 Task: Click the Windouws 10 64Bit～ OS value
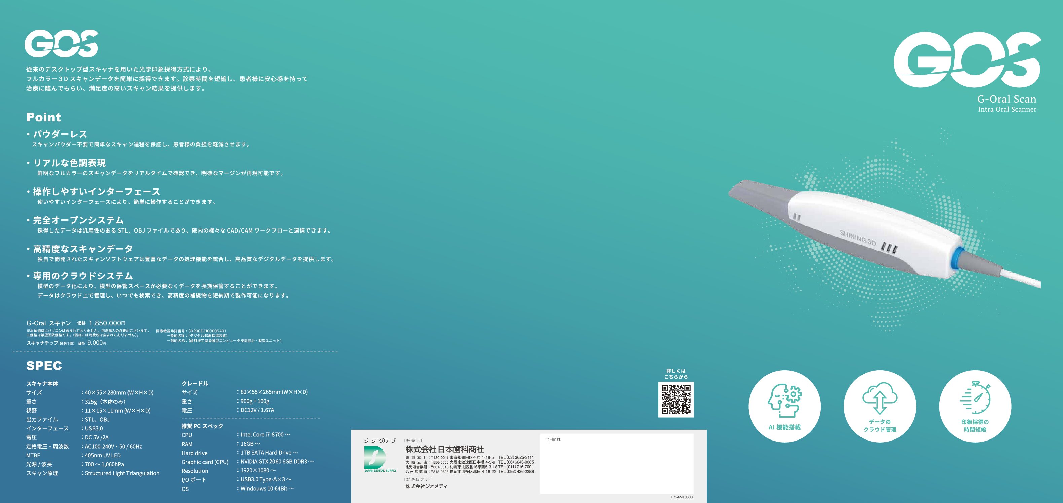(267, 489)
